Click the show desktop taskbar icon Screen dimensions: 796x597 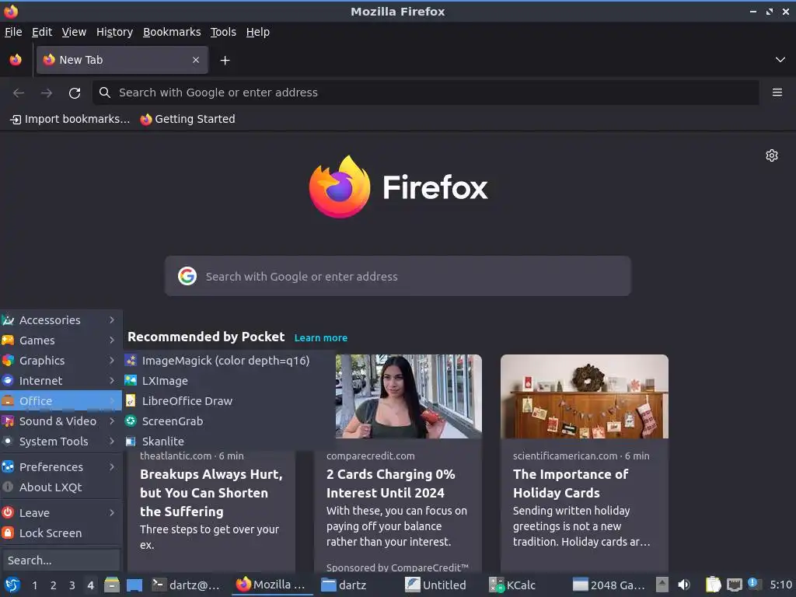coord(134,585)
